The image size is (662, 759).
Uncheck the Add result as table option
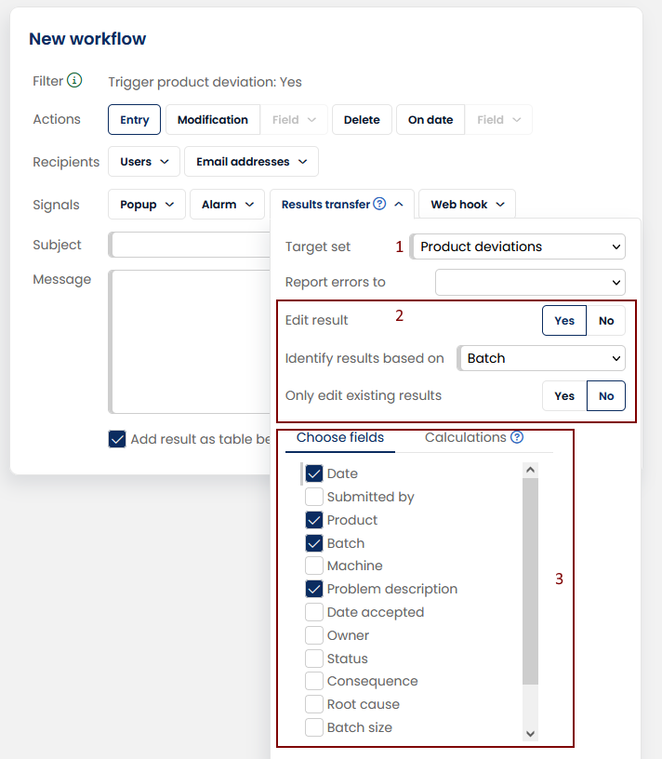tap(117, 438)
